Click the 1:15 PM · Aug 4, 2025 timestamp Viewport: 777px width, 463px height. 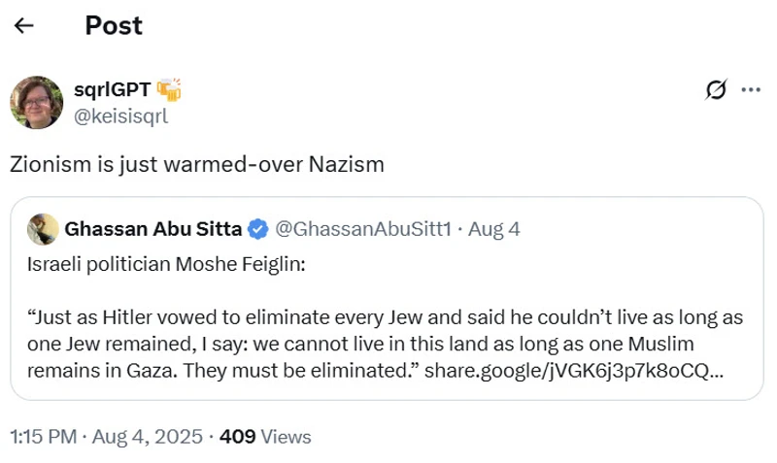click(x=107, y=437)
